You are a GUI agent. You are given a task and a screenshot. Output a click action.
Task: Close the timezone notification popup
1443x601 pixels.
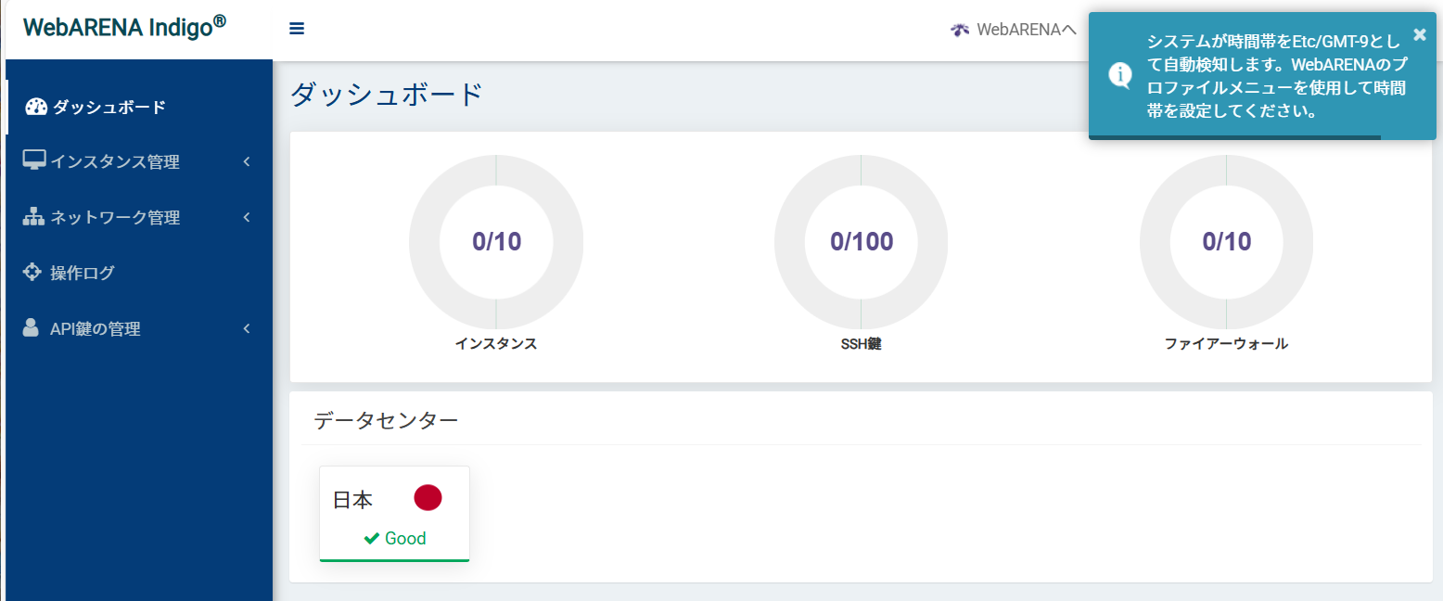pyautogui.click(x=1419, y=34)
